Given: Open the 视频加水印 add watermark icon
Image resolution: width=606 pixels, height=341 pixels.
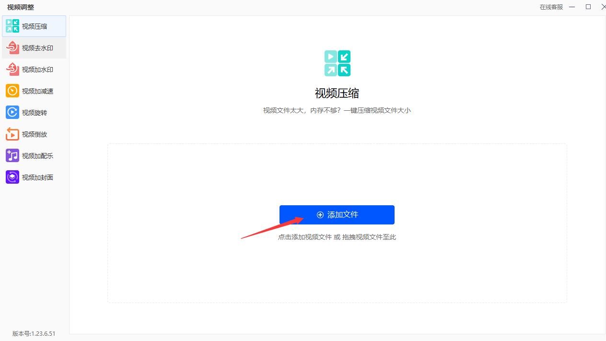Looking at the screenshot, I should point(12,69).
